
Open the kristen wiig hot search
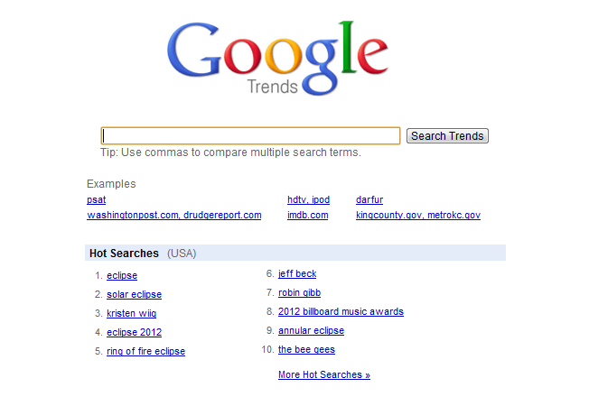pos(132,313)
